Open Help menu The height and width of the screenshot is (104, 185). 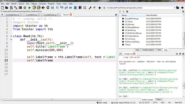click(71, 4)
